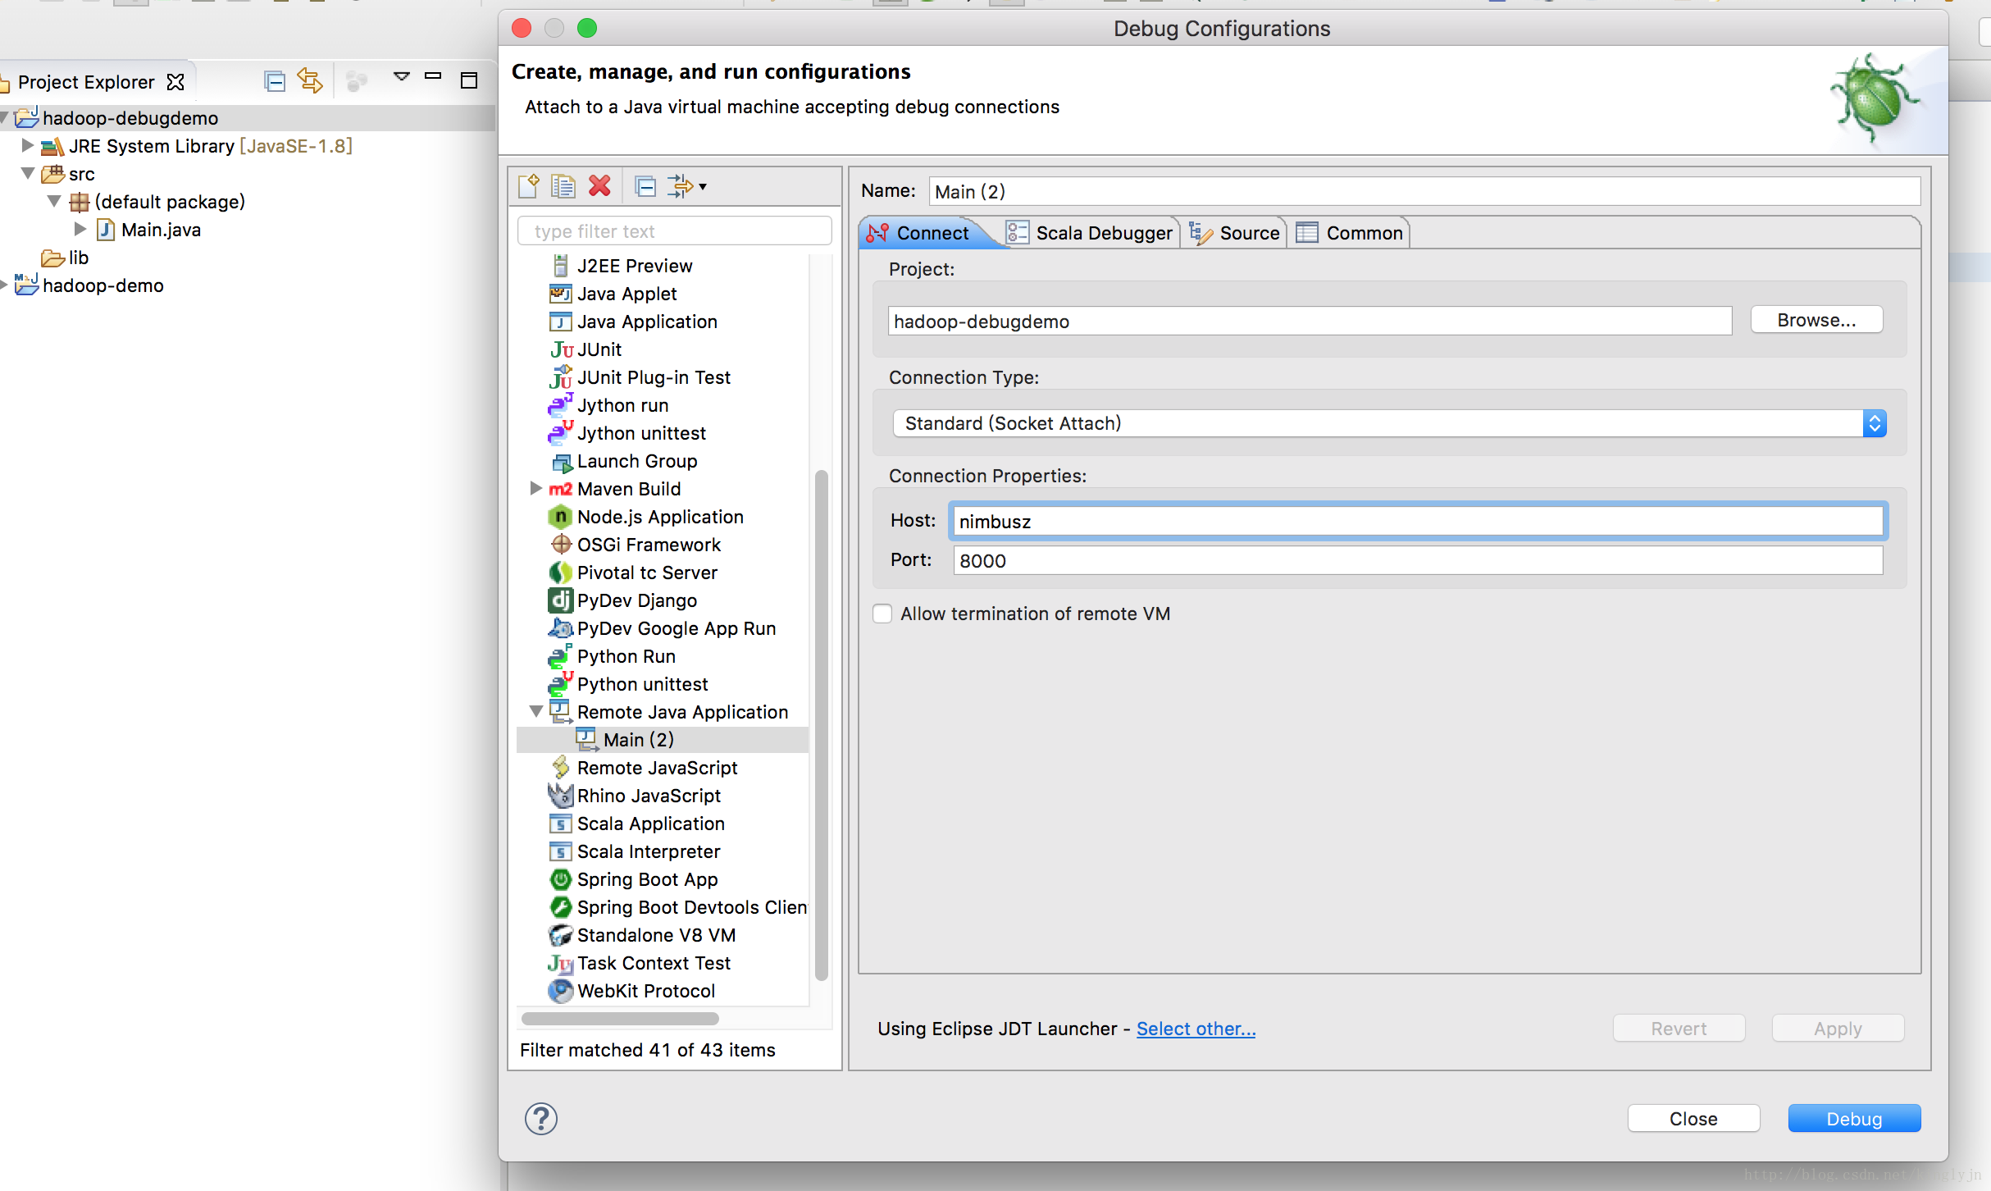Switch to the Common tab
Image resolution: width=1991 pixels, height=1191 pixels.
[1347, 231]
